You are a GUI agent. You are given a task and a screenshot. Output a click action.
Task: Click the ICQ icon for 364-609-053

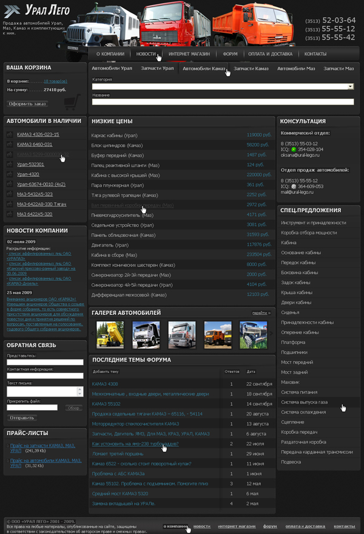point(293,186)
